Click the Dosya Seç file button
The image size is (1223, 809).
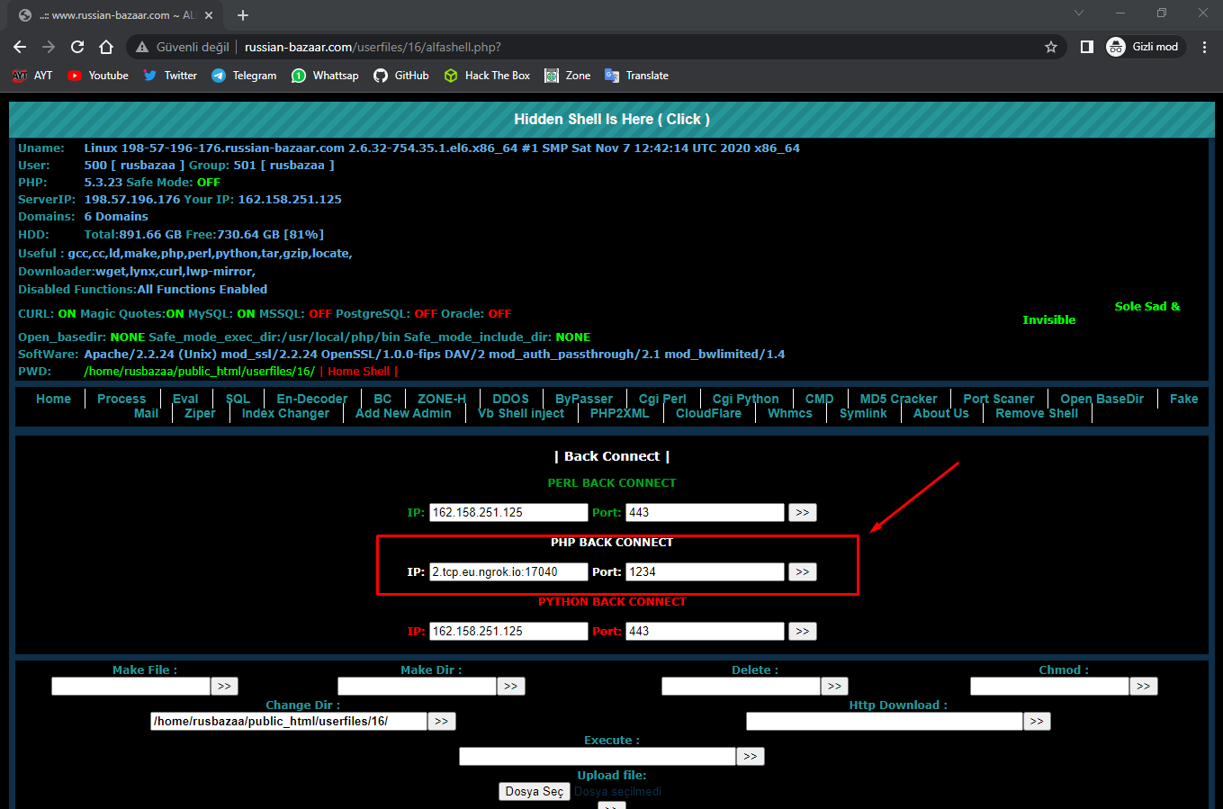click(x=535, y=791)
